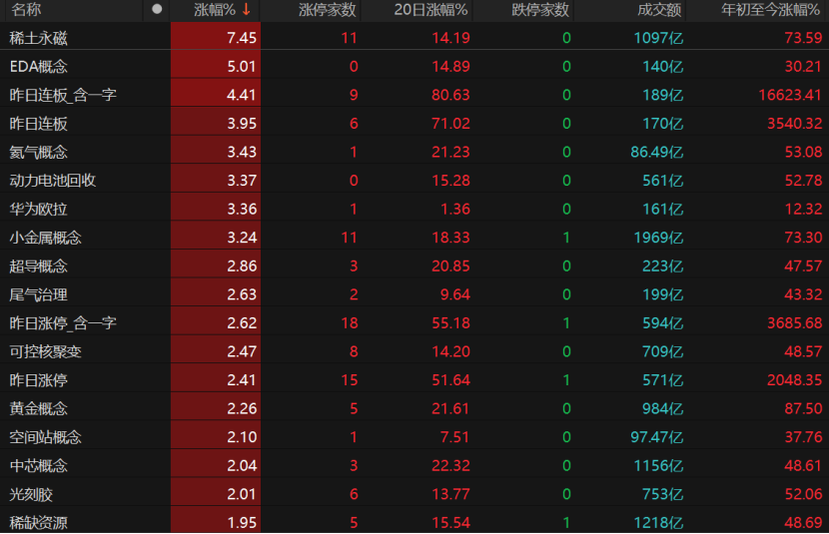
Task: Click the 87.50 year-to-date value
Action: (x=803, y=409)
